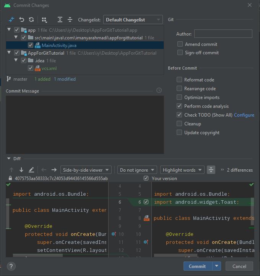Collapse the Diff section

tap(9, 158)
